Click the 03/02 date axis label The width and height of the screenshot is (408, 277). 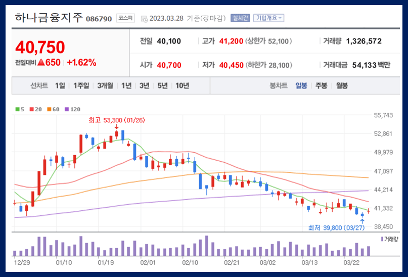tap(267, 262)
